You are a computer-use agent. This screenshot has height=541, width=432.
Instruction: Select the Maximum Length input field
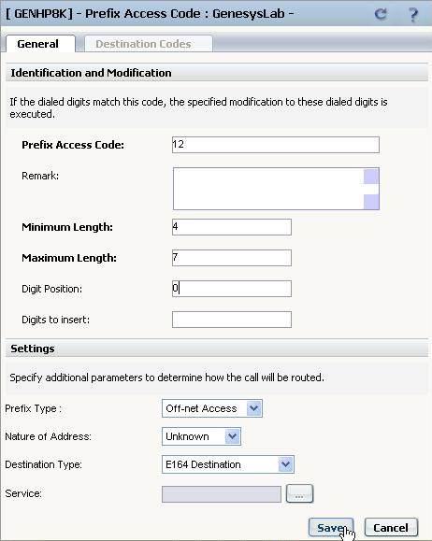tap(232, 258)
